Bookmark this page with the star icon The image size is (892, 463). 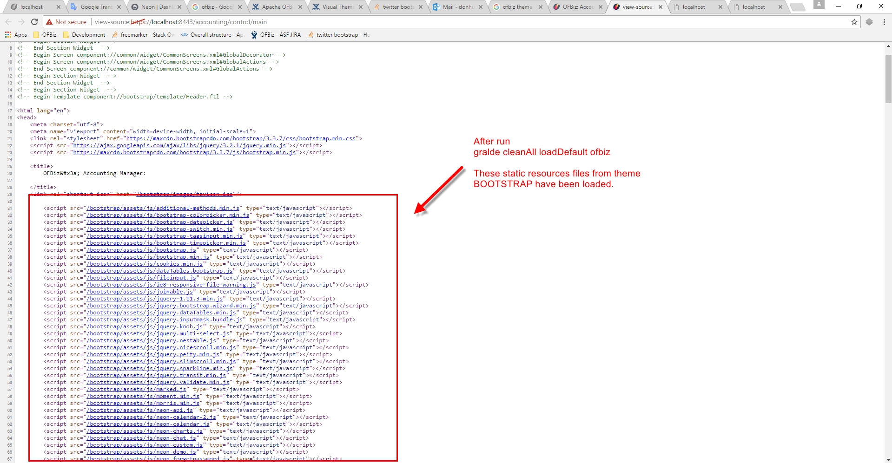(x=854, y=22)
